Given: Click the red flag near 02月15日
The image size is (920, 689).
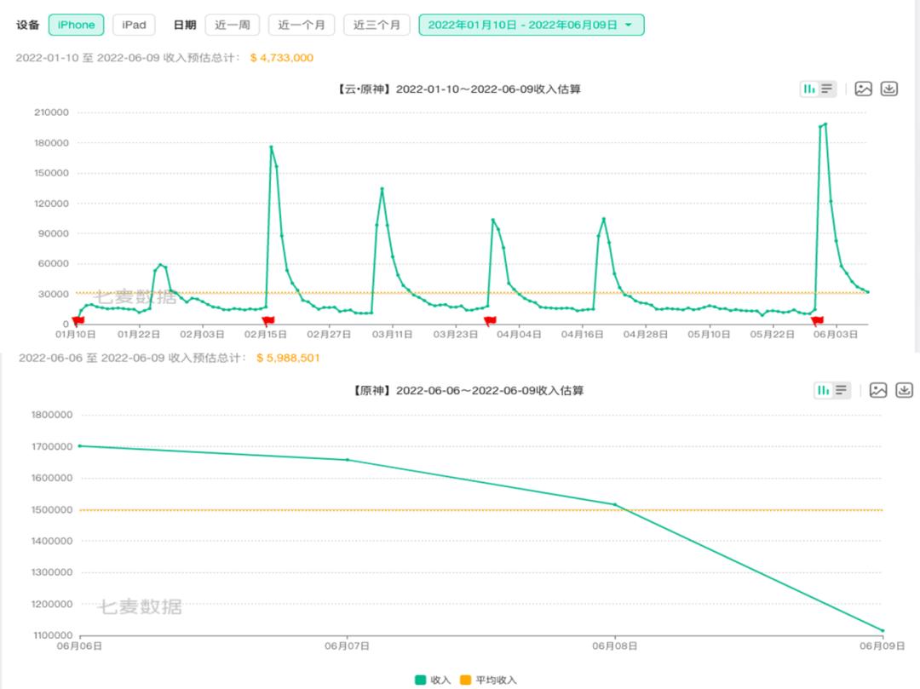Looking at the screenshot, I should (x=268, y=321).
